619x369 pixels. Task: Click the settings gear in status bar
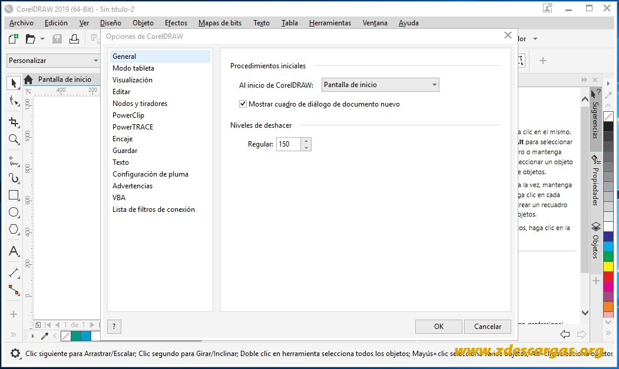pos(15,354)
